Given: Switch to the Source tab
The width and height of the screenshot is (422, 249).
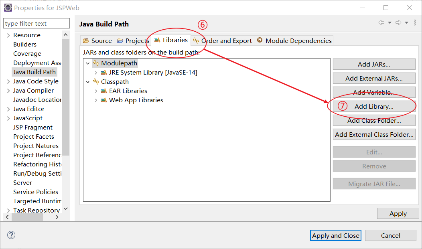Looking at the screenshot, I should tap(97, 40).
